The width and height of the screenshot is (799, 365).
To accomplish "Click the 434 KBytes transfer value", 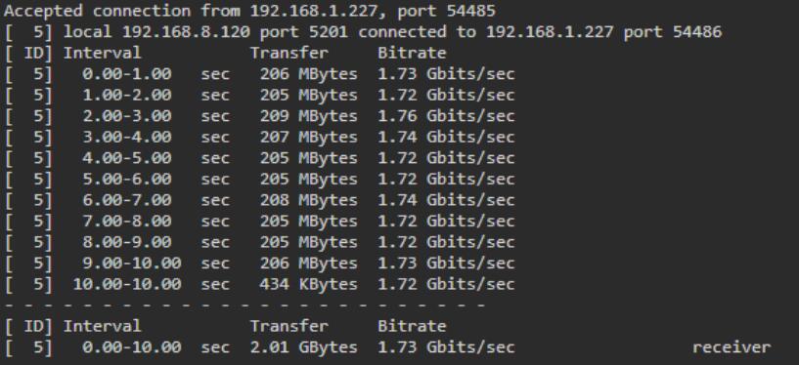I will (x=308, y=284).
